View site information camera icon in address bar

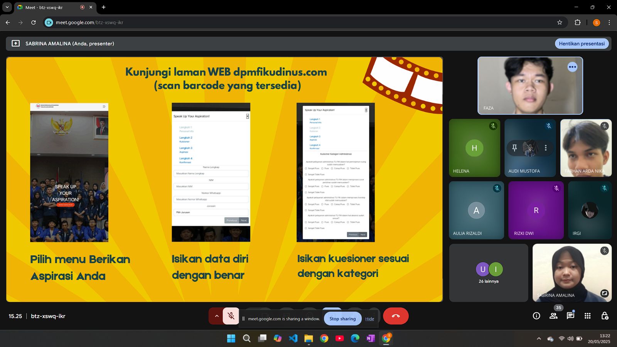tap(49, 23)
